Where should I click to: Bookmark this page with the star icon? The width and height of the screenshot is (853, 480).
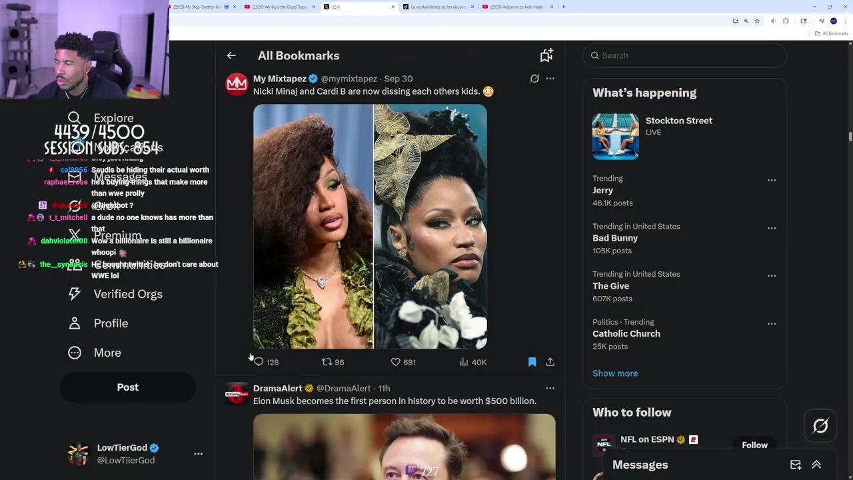pos(757,21)
